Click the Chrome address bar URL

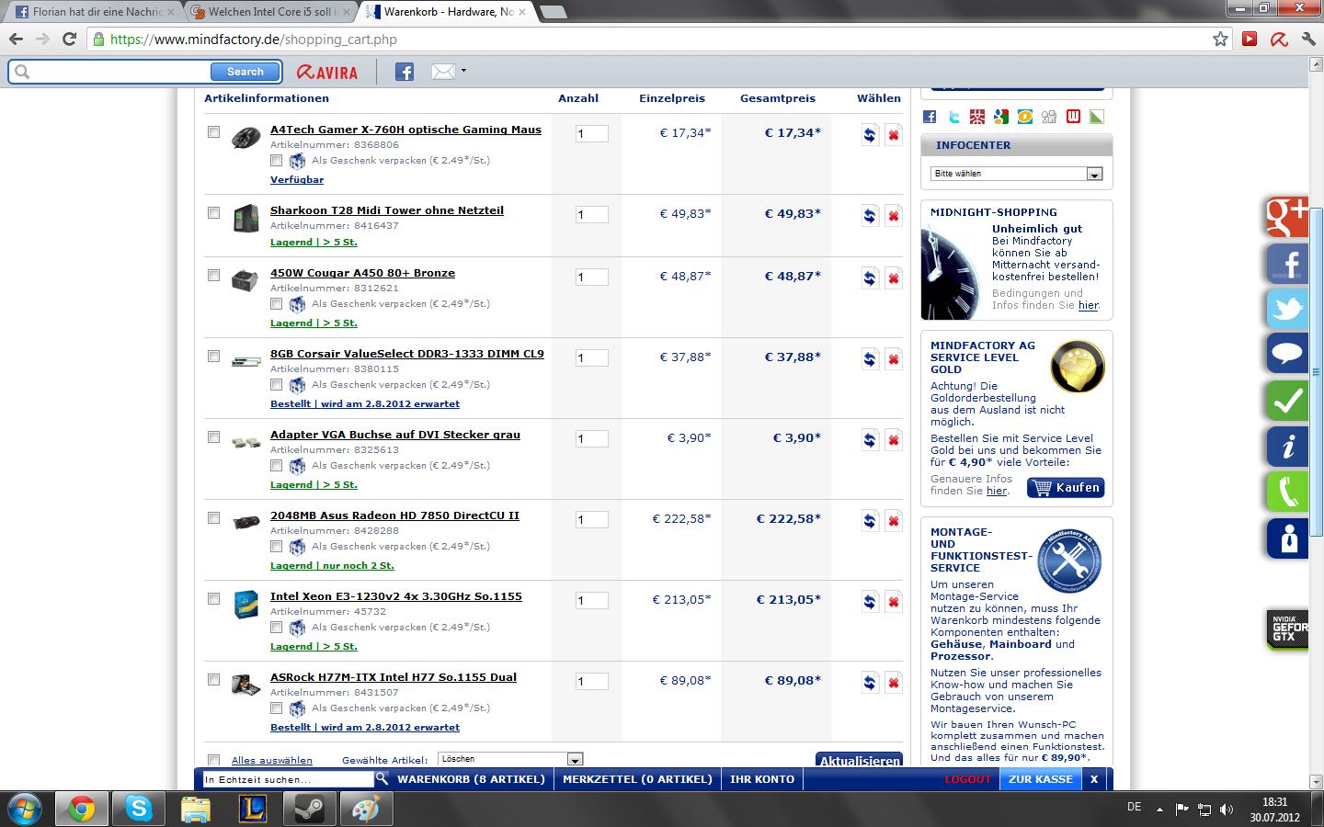(254, 40)
